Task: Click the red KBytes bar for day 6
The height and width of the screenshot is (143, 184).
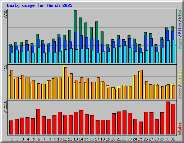Action: point(38,122)
